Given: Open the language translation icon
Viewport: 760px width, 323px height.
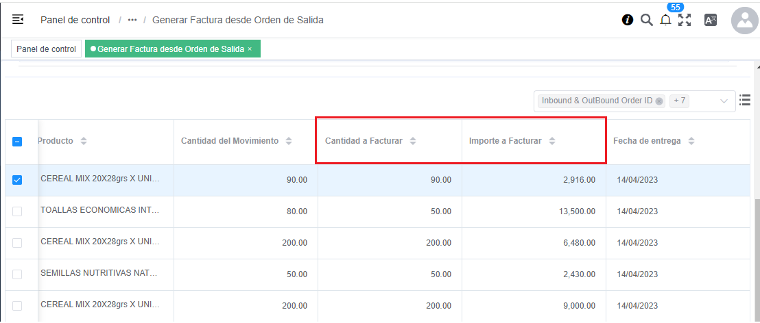Looking at the screenshot, I should (x=711, y=20).
